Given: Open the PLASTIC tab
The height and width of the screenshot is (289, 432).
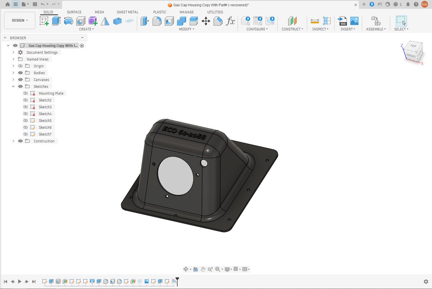Looking at the screenshot, I should point(160,12).
